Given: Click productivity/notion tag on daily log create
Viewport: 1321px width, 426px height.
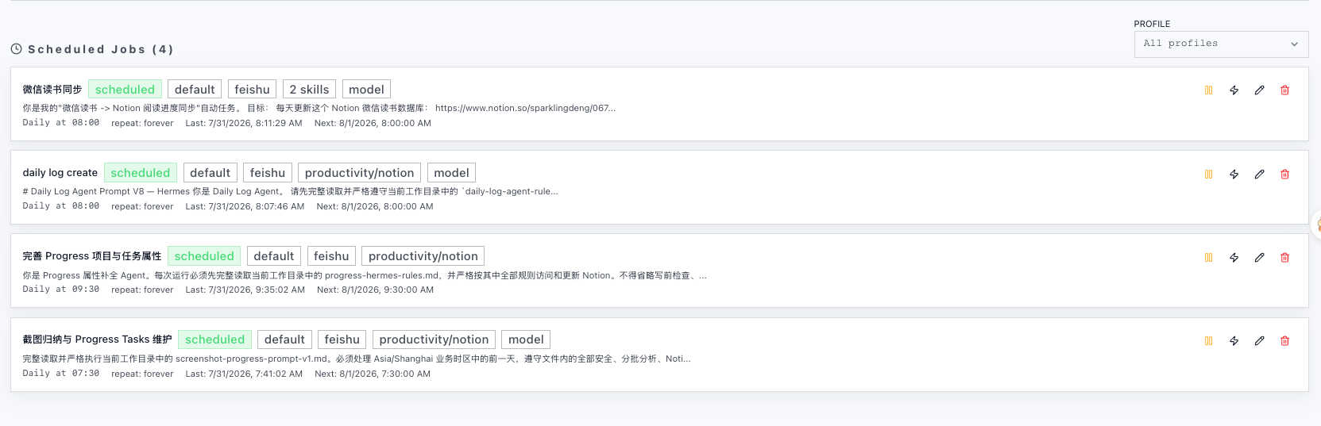Looking at the screenshot, I should (359, 173).
